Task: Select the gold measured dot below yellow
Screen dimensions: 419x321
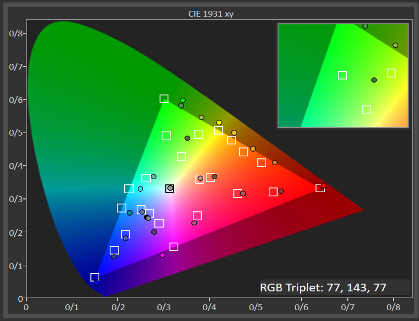Action: [234, 133]
